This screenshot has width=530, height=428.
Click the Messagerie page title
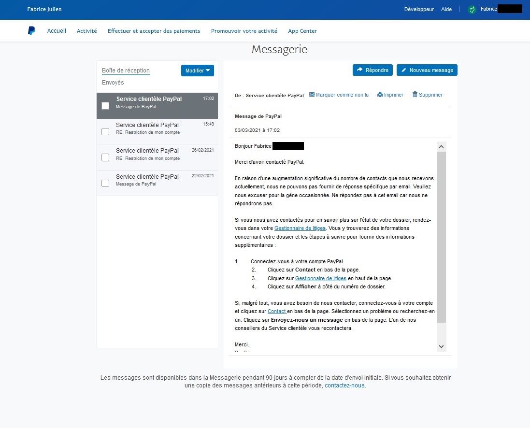280,49
